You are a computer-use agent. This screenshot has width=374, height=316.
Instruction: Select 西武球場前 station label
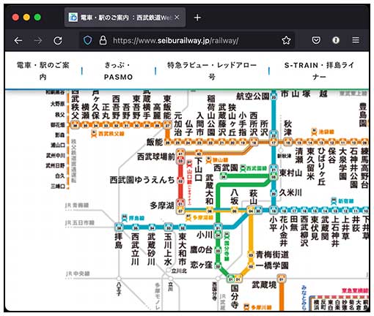pos(156,157)
